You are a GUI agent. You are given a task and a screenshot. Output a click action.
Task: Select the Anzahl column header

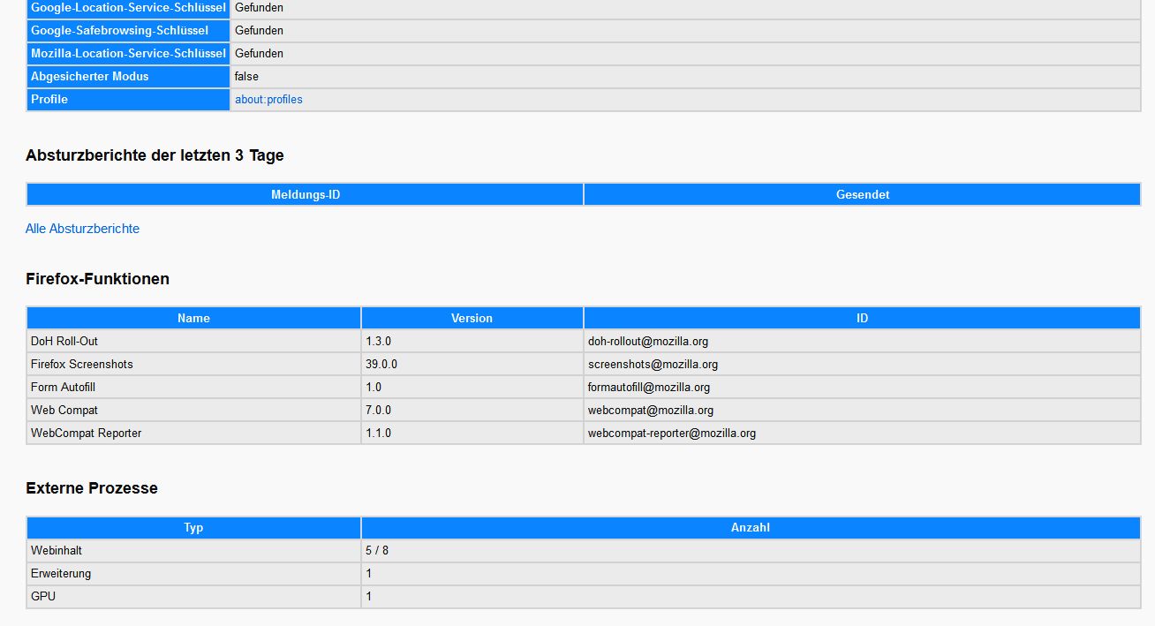(x=750, y=527)
